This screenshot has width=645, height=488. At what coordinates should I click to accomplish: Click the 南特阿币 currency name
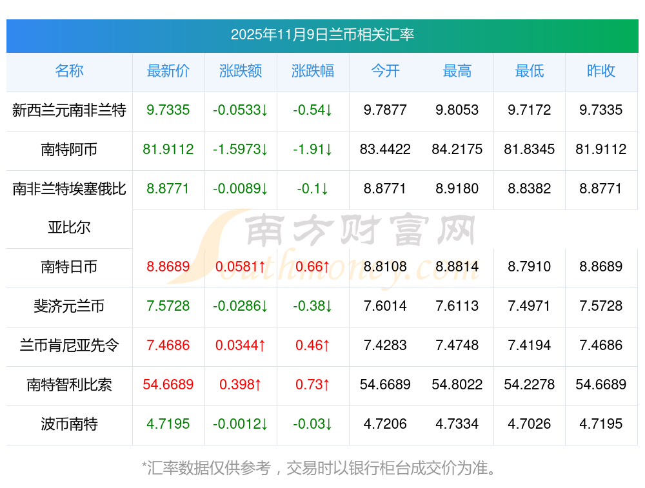(69, 150)
